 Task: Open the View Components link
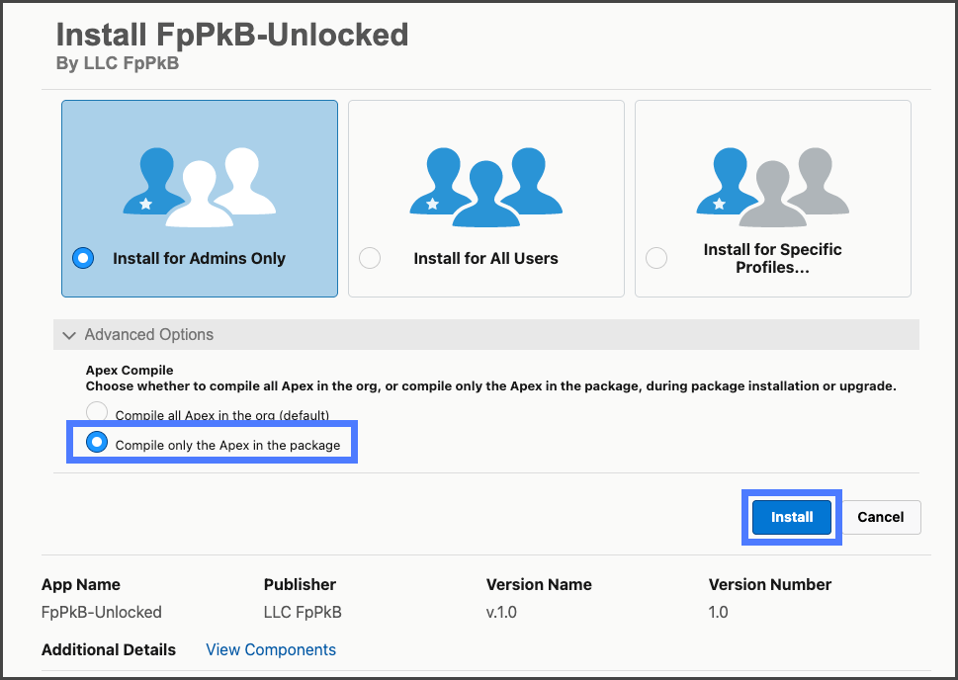pos(271,649)
